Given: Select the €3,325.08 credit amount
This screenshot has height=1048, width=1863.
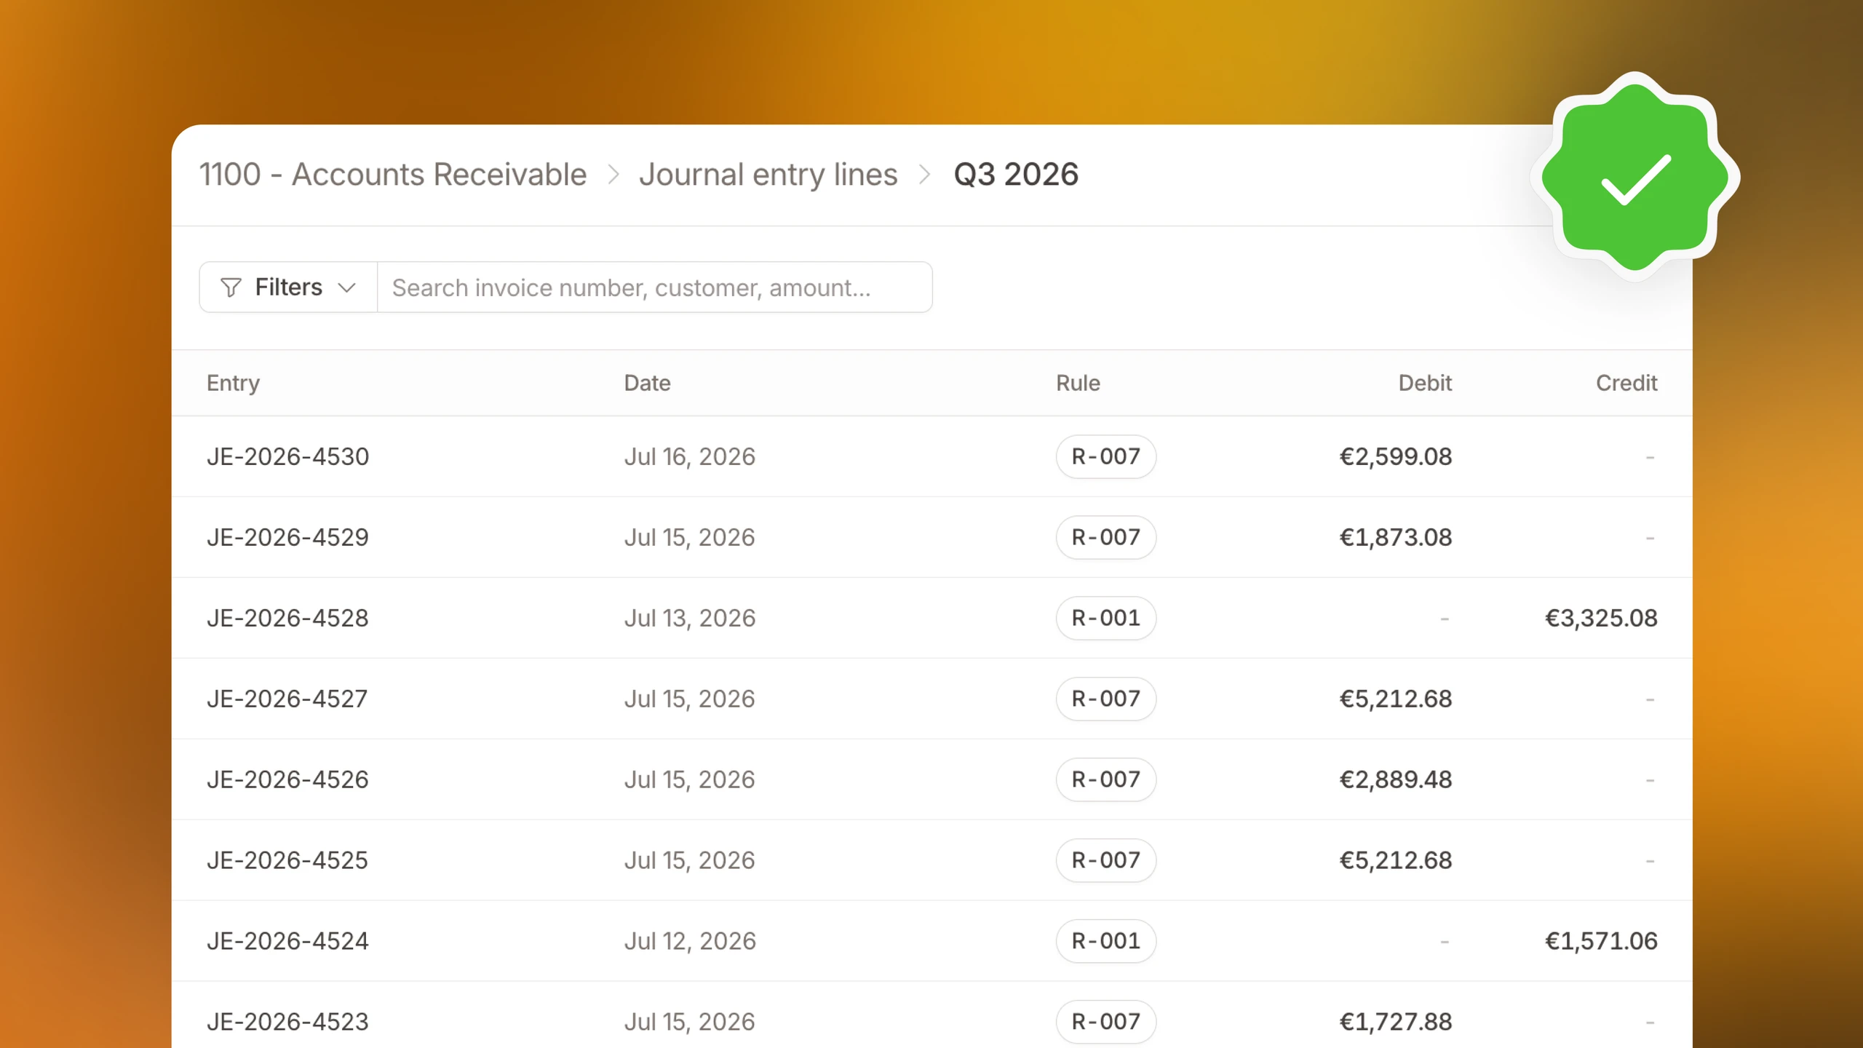Looking at the screenshot, I should tap(1601, 618).
